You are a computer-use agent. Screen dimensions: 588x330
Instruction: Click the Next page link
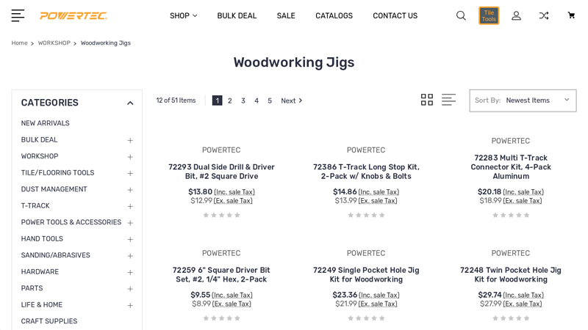291,100
